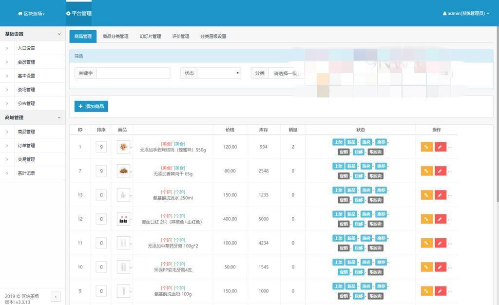499x305 pixels.
Task: Click the edit pencil for 露面口红 row
Action: click(x=440, y=219)
